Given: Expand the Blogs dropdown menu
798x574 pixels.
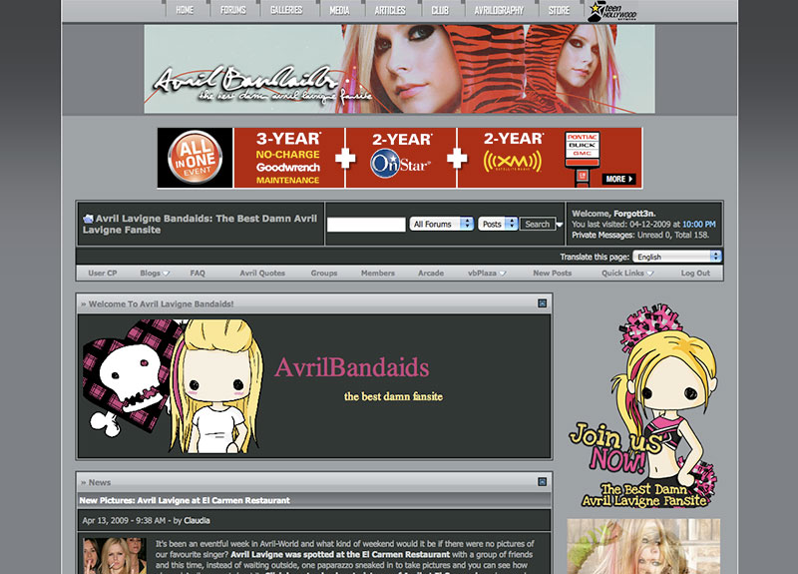Looking at the screenshot, I should click(x=155, y=273).
